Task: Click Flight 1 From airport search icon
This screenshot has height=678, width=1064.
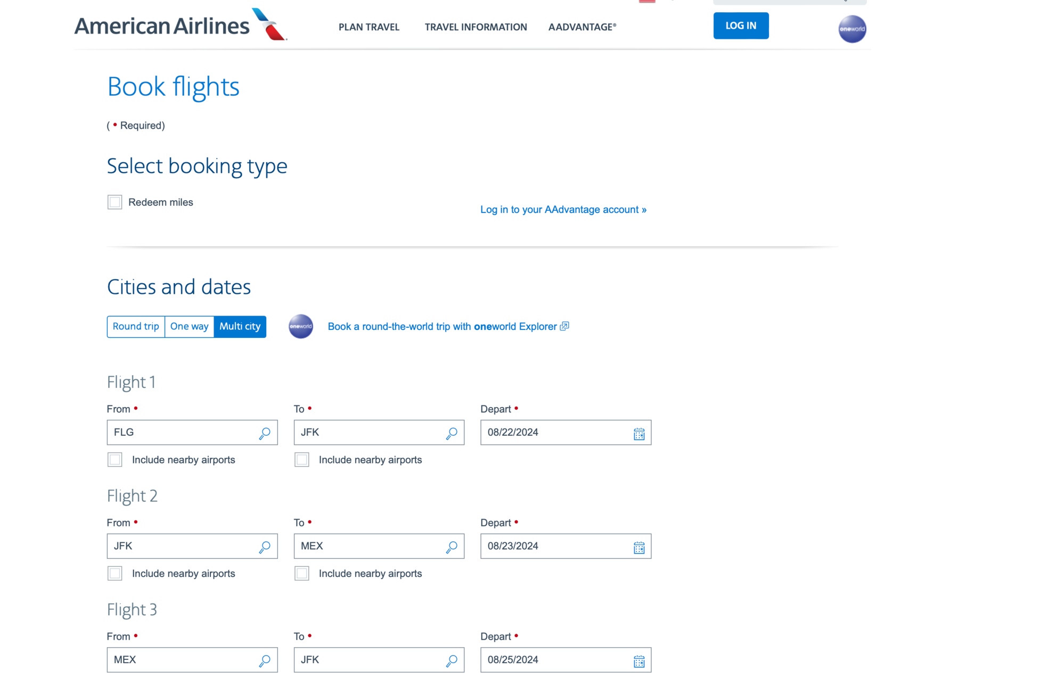Action: click(x=264, y=433)
